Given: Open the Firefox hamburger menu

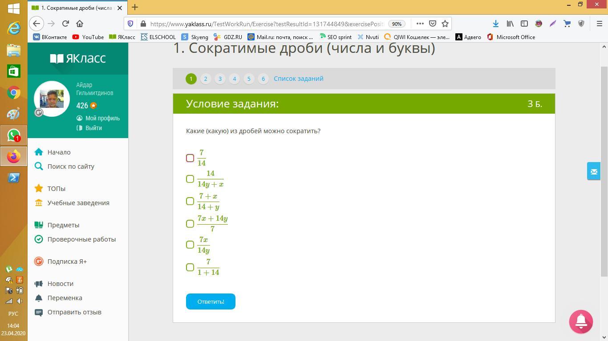Looking at the screenshot, I should 599,24.
